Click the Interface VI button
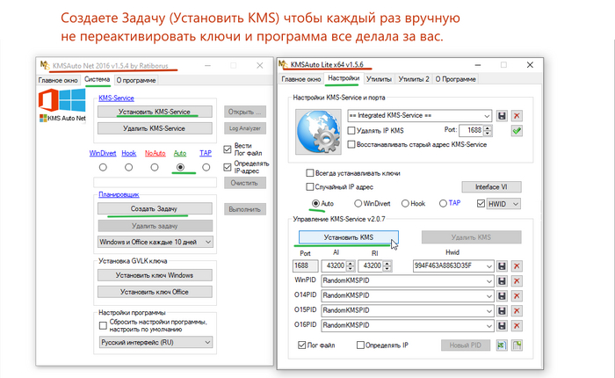This screenshot has width=615, height=378. [491, 187]
